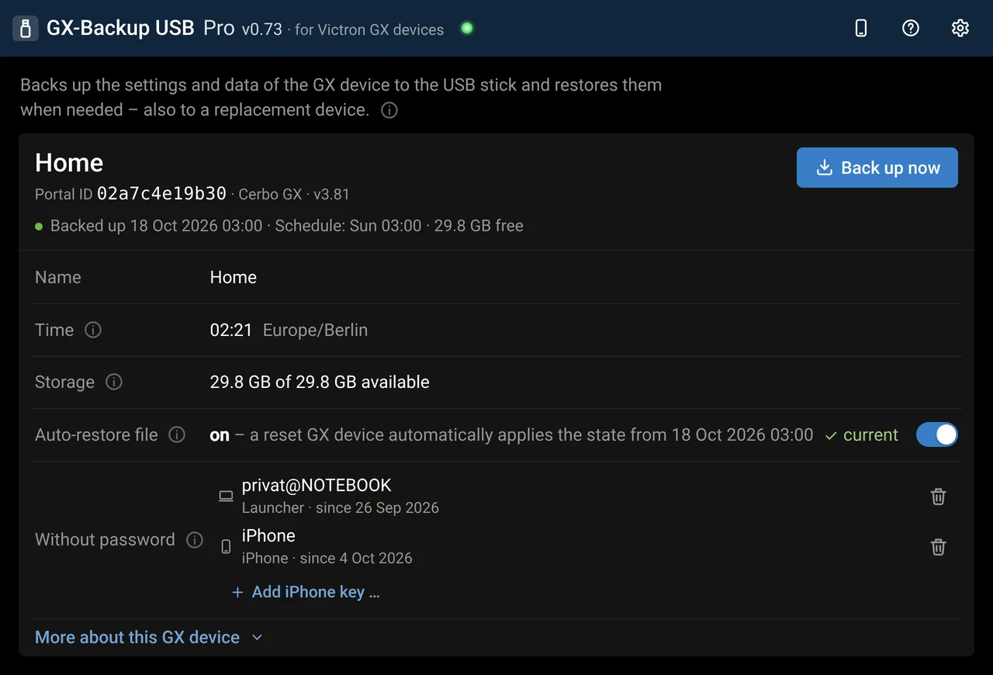This screenshot has width=993, height=675.
Task: Click the info icon next to Time
Action: [x=93, y=330]
